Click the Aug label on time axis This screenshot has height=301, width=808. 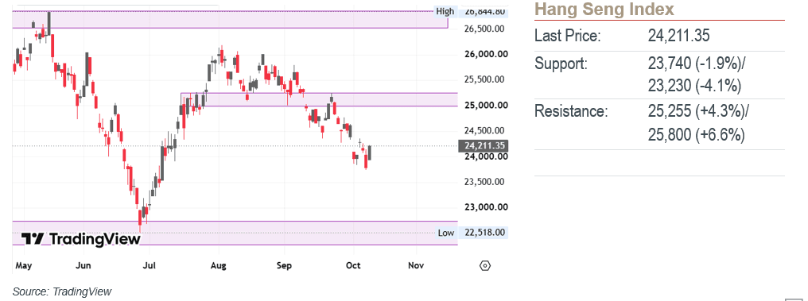pos(219,265)
